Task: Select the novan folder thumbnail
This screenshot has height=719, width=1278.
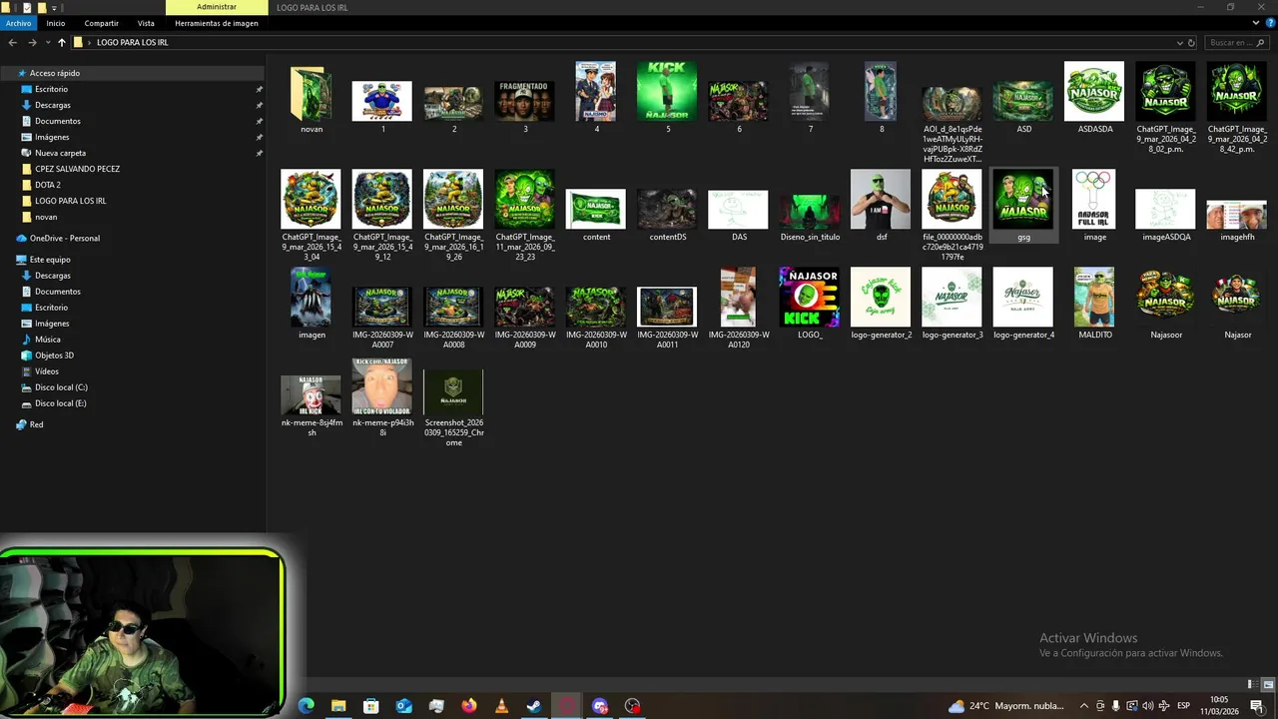Action: (x=311, y=93)
